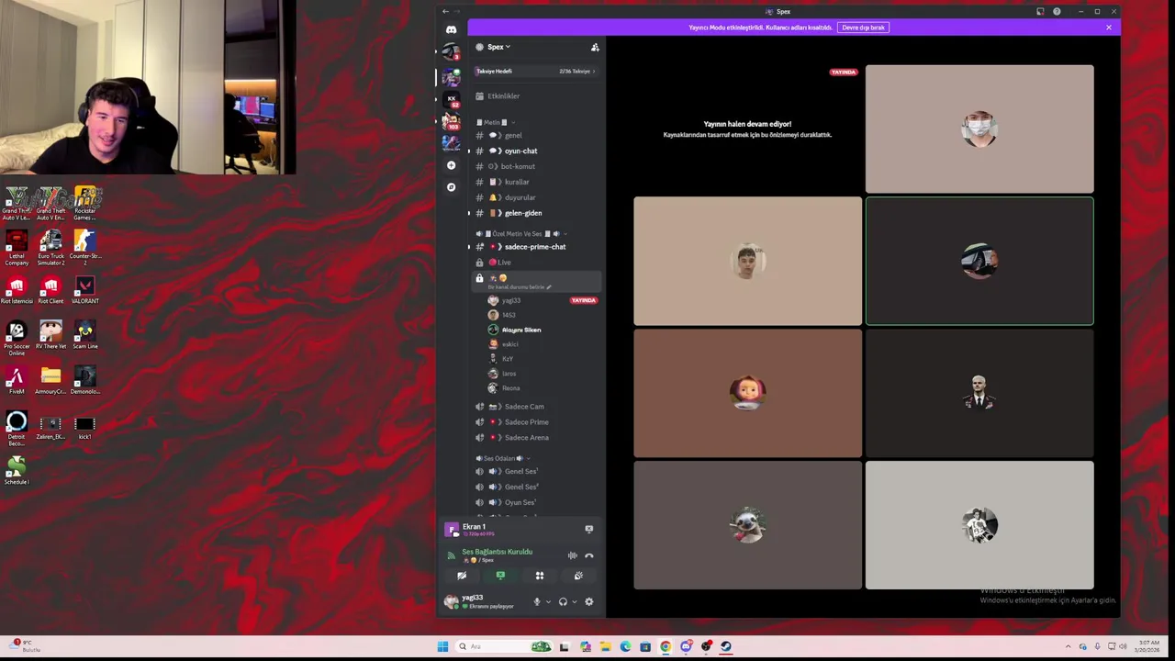Disconnect from voice with hang-up icon
The width and height of the screenshot is (1175, 661).
(x=589, y=555)
